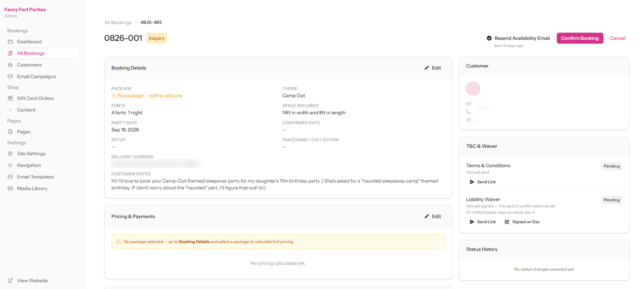643x289 pixels.
Task: Click the 'No package — edit to add one' link
Action: [x=147, y=96]
